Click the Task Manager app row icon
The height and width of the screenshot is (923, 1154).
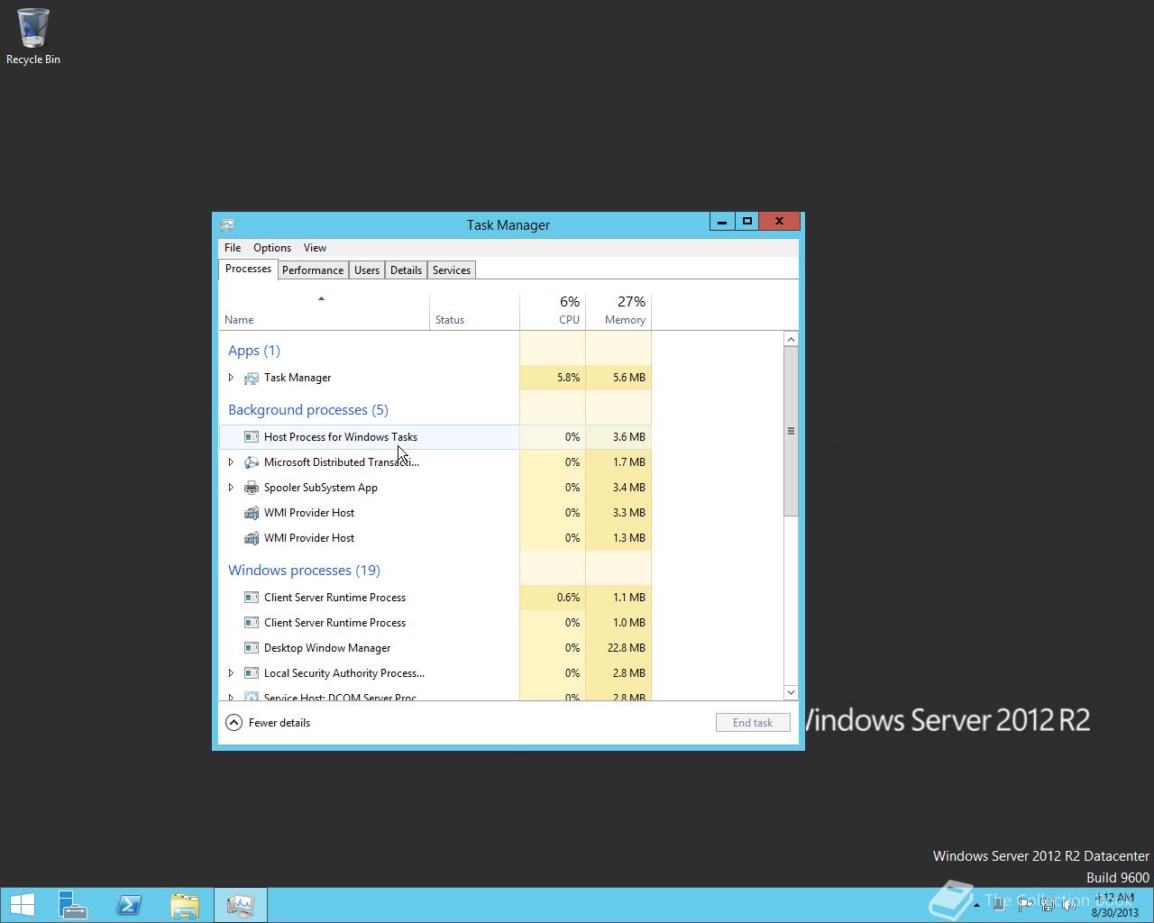(x=252, y=378)
